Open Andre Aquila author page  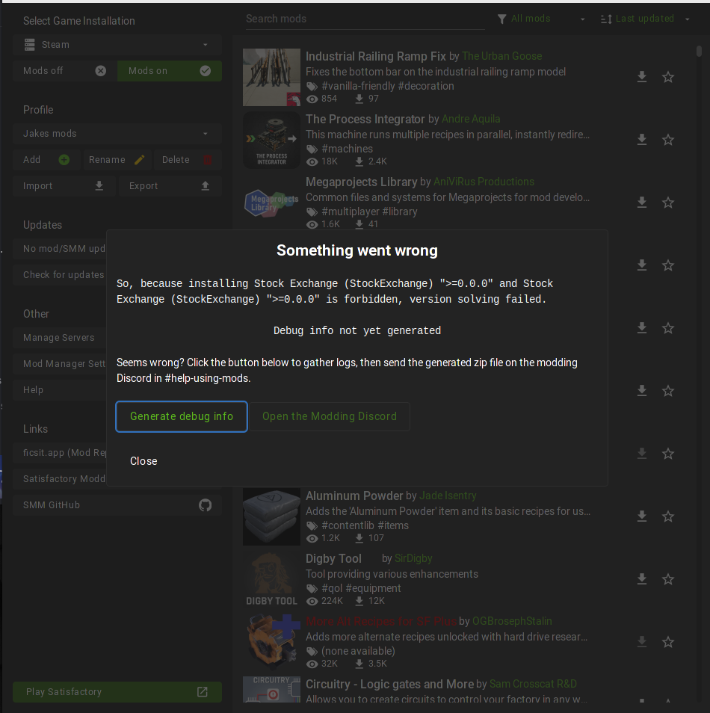point(471,119)
